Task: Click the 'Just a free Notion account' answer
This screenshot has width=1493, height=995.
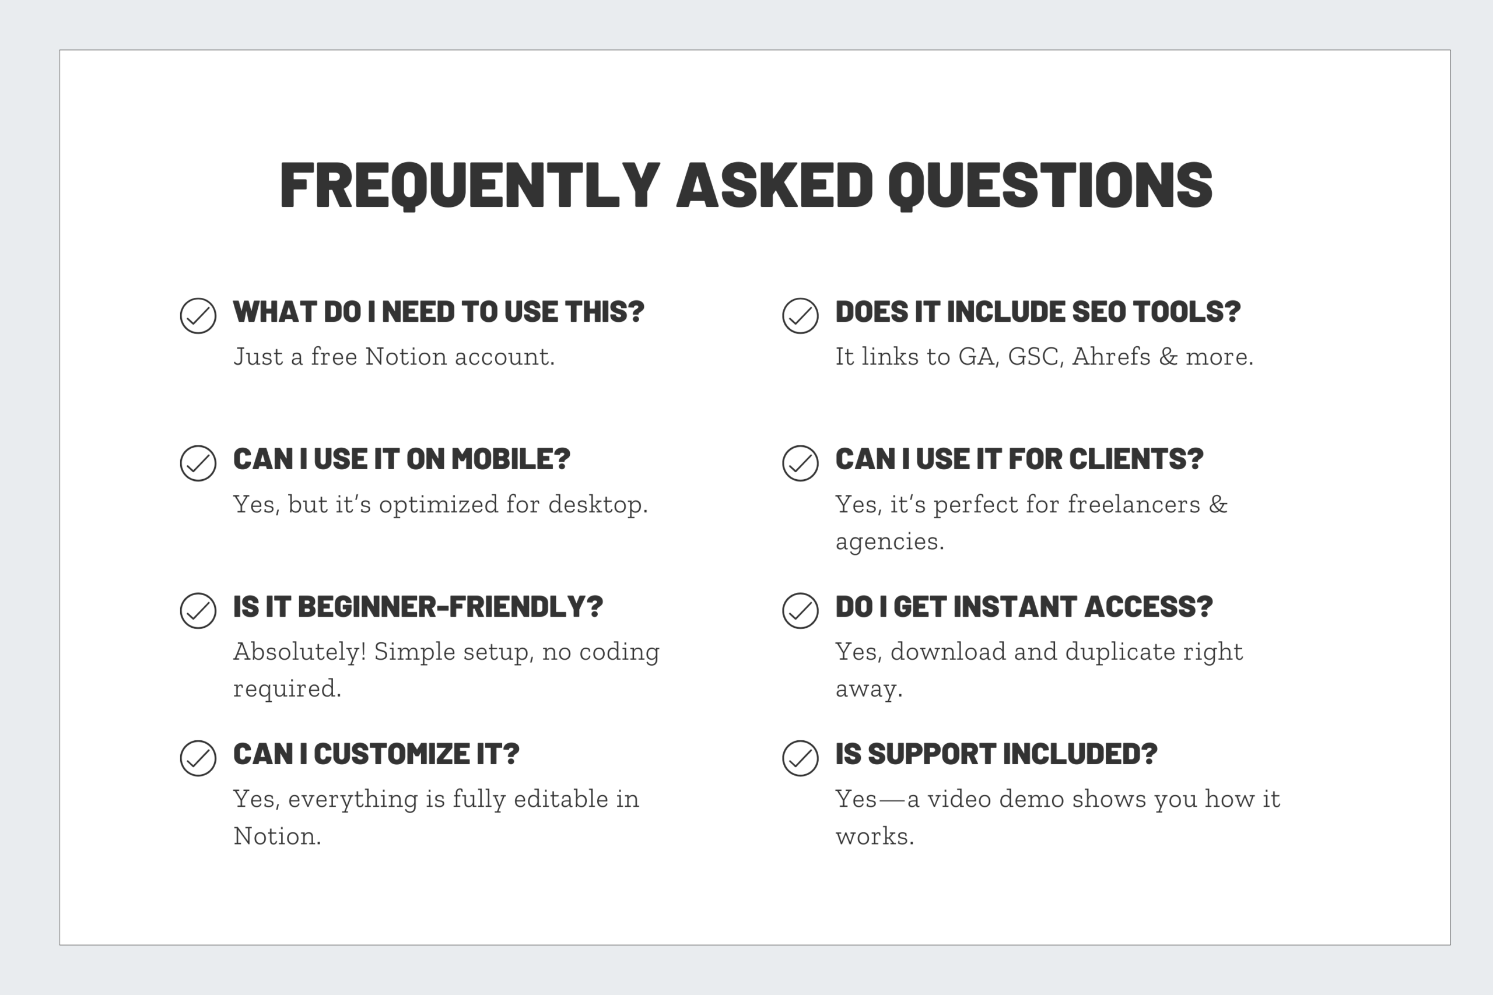Action: [x=394, y=357]
